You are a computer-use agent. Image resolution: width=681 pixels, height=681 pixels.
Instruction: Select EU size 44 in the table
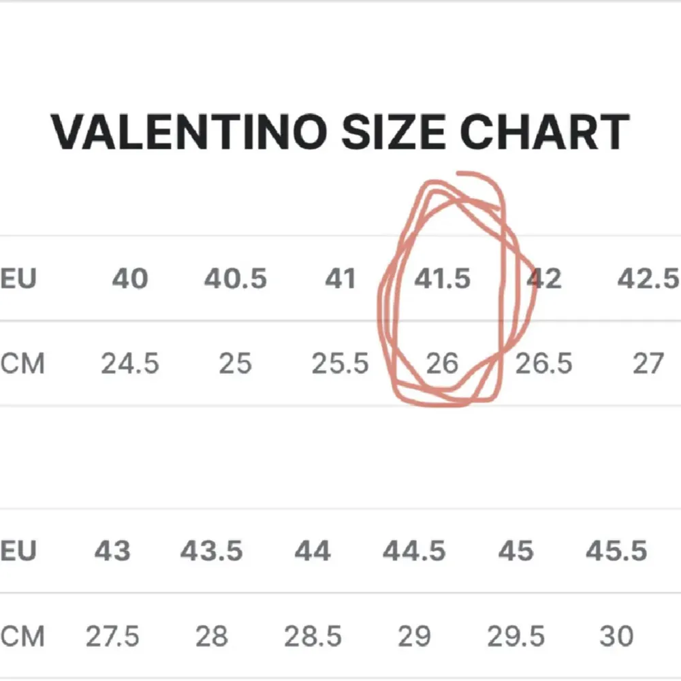click(313, 550)
